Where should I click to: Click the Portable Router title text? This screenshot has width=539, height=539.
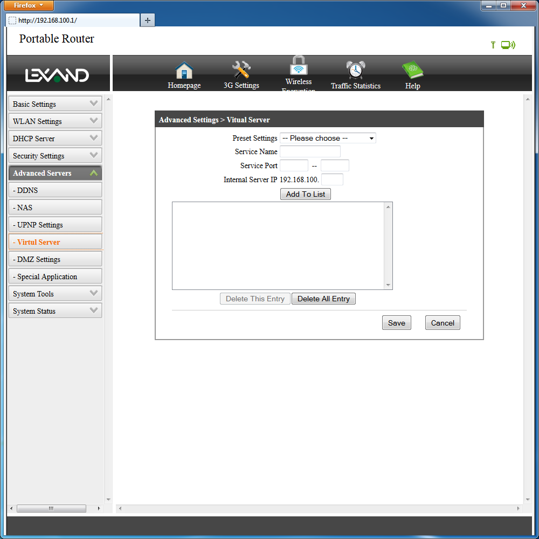pos(57,38)
